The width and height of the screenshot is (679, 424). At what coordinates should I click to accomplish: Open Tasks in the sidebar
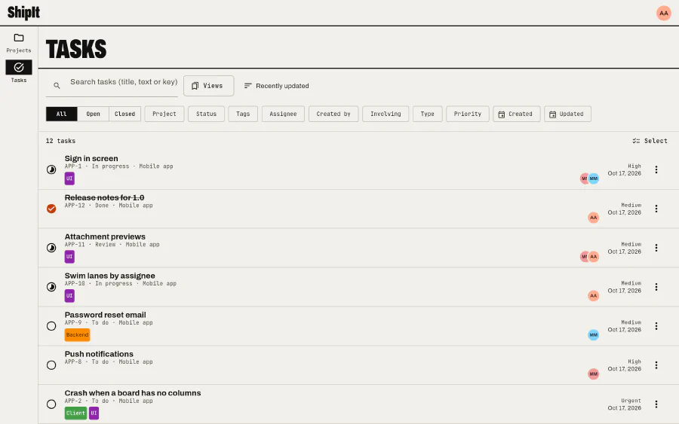[19, 72]
